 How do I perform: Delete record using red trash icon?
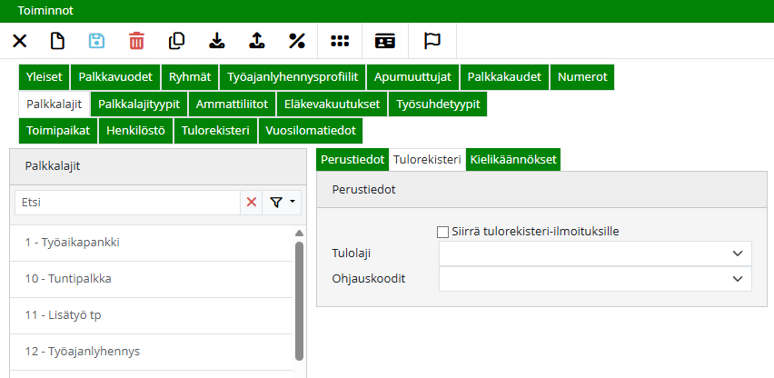pos(136,41)
